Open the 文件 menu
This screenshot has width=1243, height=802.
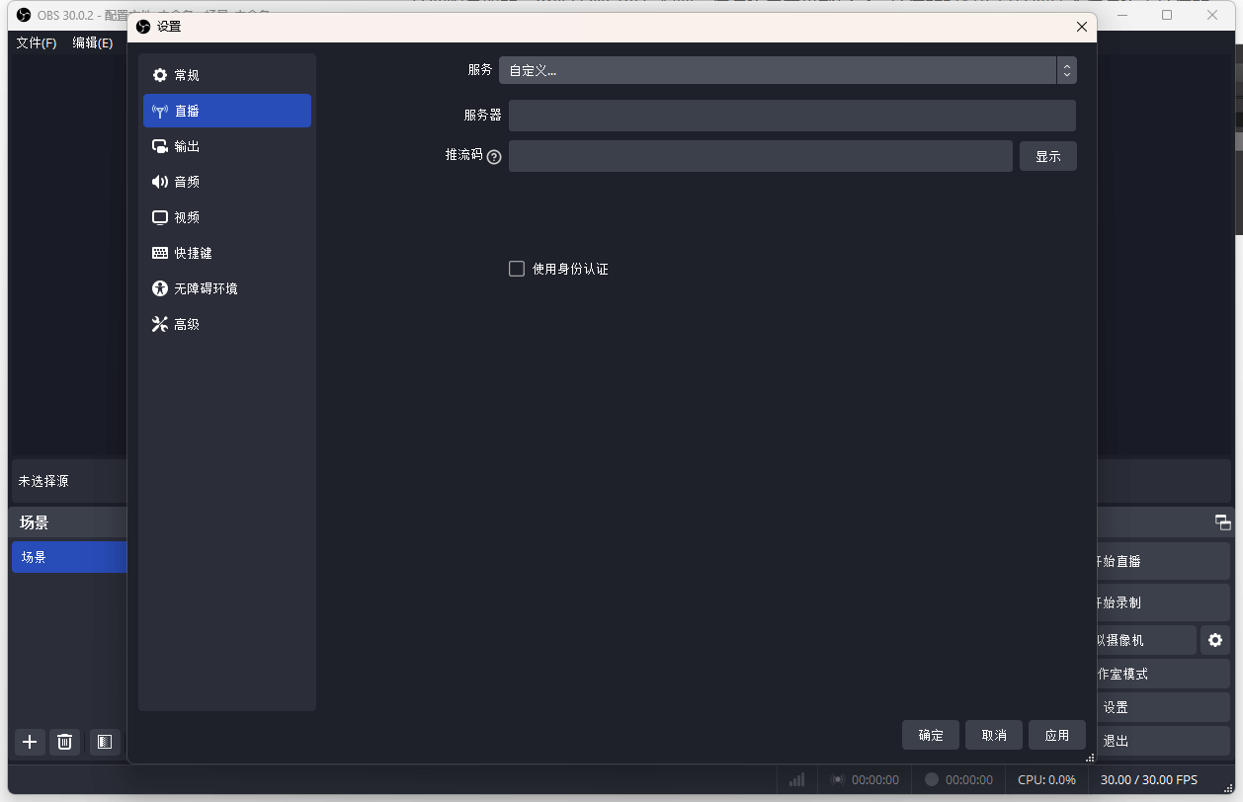(37, 43)
